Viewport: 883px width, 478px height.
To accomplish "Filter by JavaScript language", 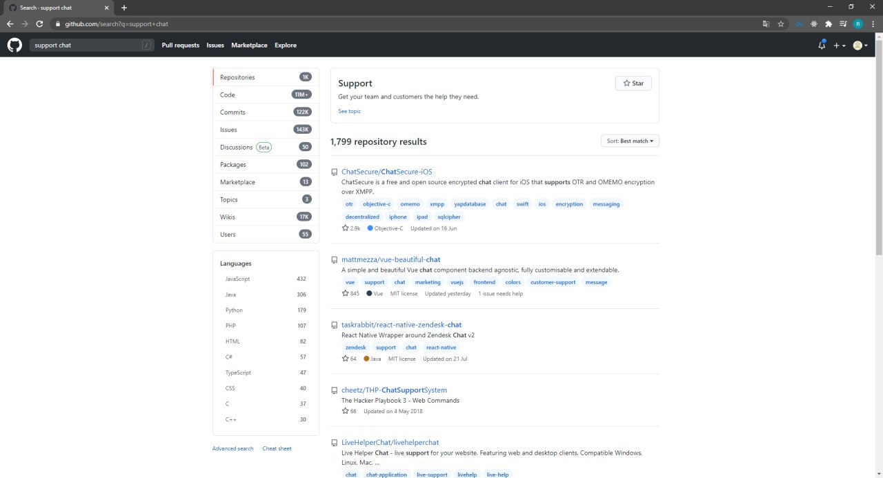I will tap(266, 279).
